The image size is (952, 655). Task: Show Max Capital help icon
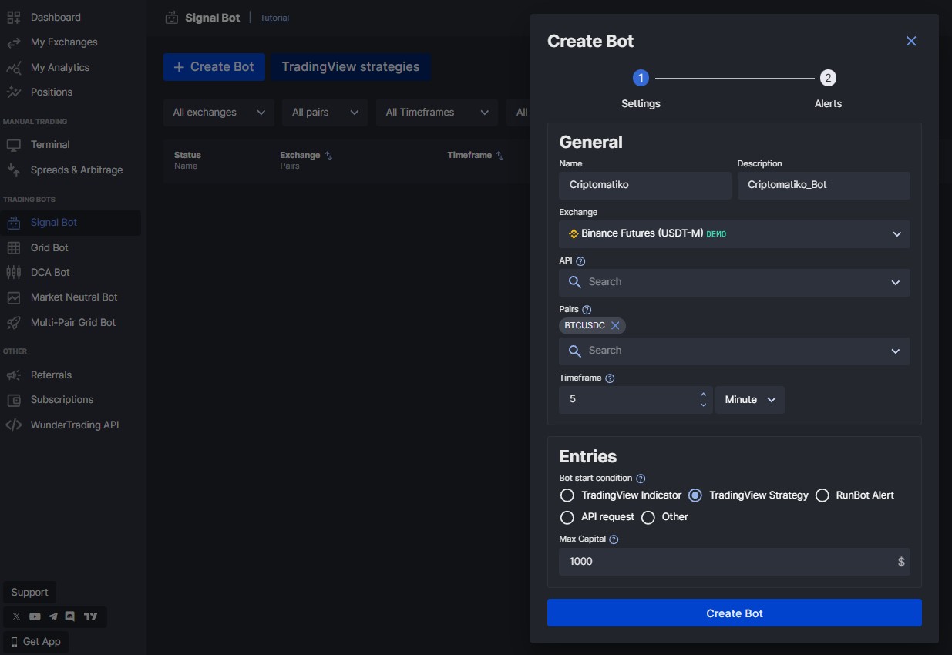[614, 539]
